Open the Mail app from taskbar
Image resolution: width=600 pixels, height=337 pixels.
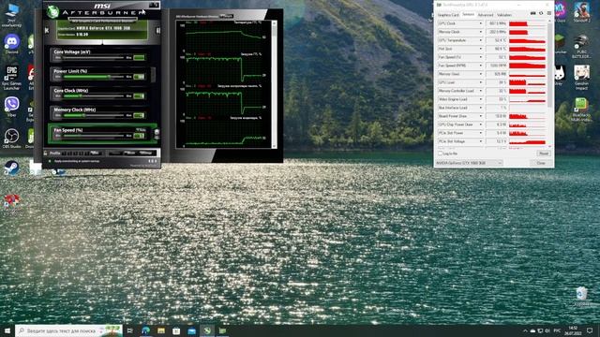[191, 330]
